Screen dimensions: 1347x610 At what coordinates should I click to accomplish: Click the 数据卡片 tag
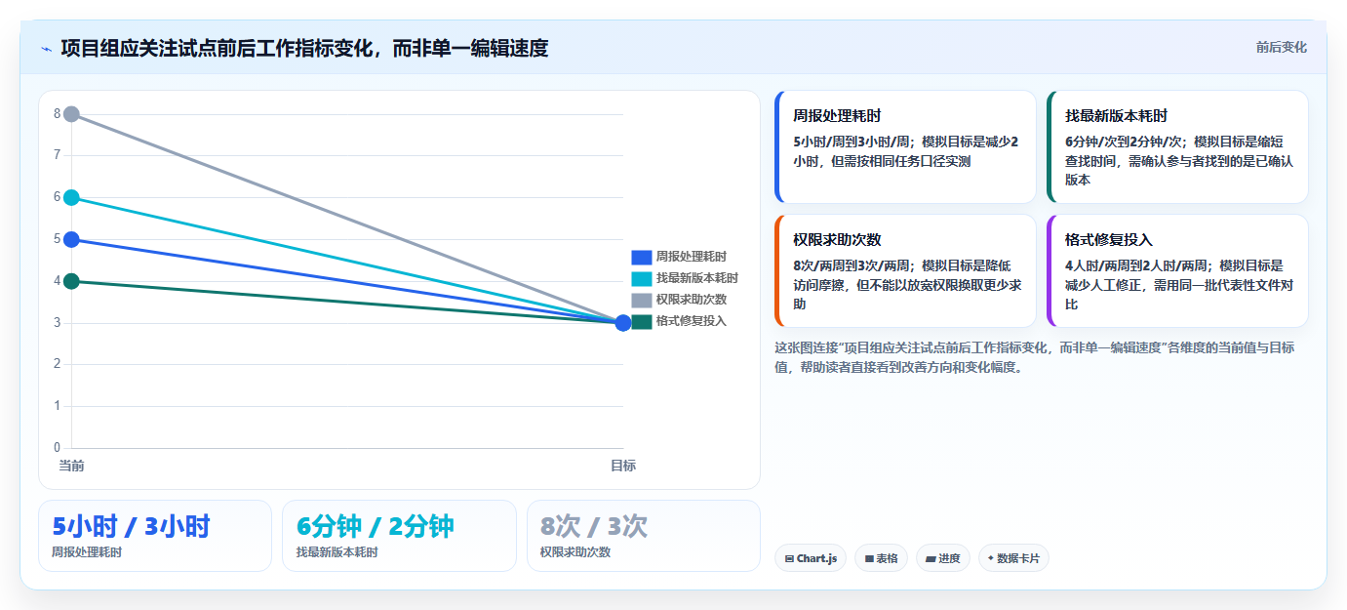click(1013, 558)
